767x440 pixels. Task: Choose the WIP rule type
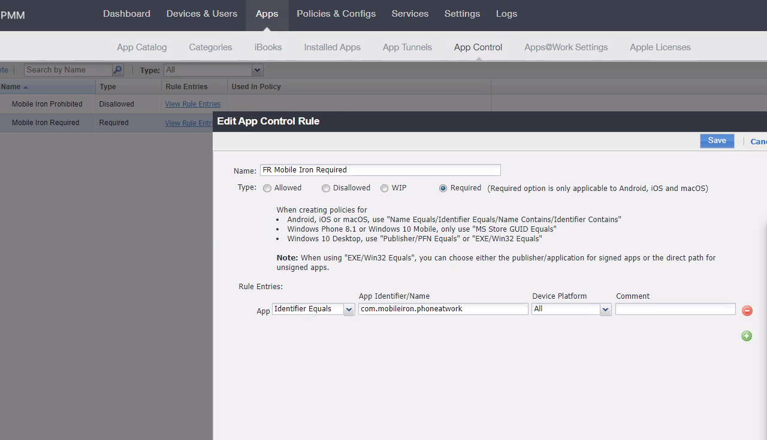[384, 188]
